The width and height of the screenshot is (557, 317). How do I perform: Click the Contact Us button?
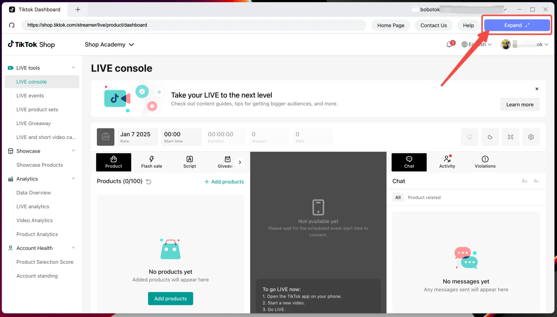pos(433,25)
